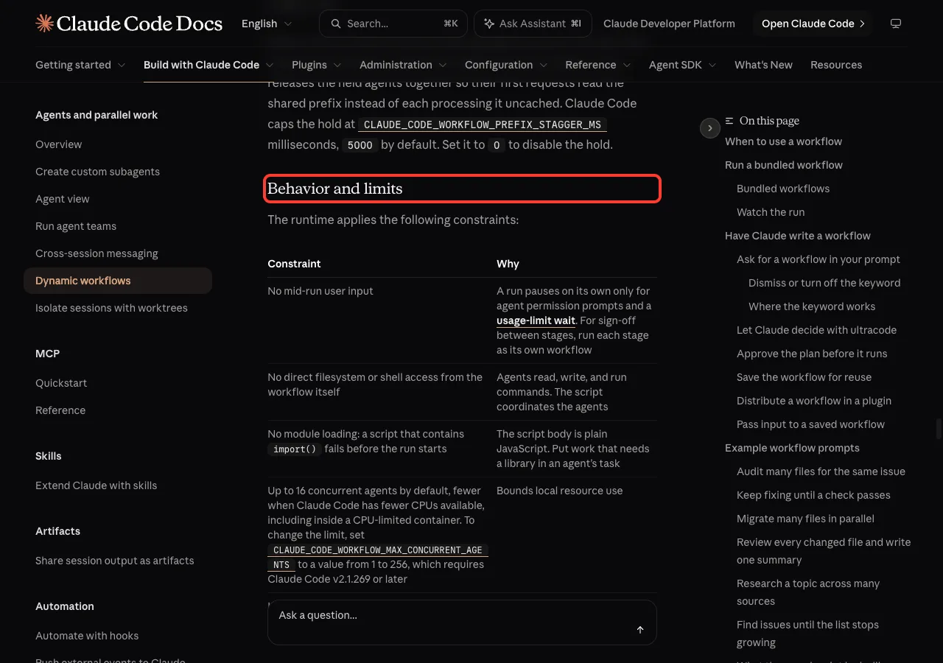Toggle the theme with the monitor icon

tap(896, 24)
